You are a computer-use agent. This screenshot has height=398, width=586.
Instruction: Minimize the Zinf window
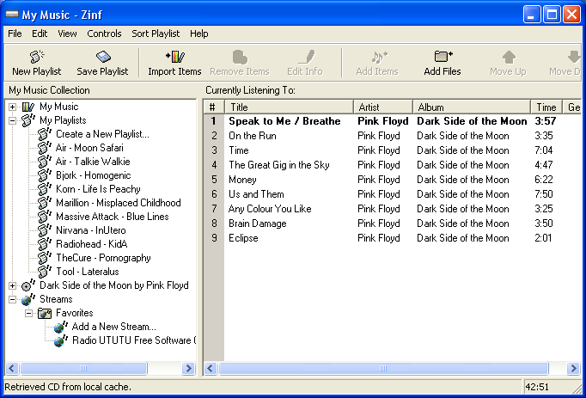coord(531,15)
